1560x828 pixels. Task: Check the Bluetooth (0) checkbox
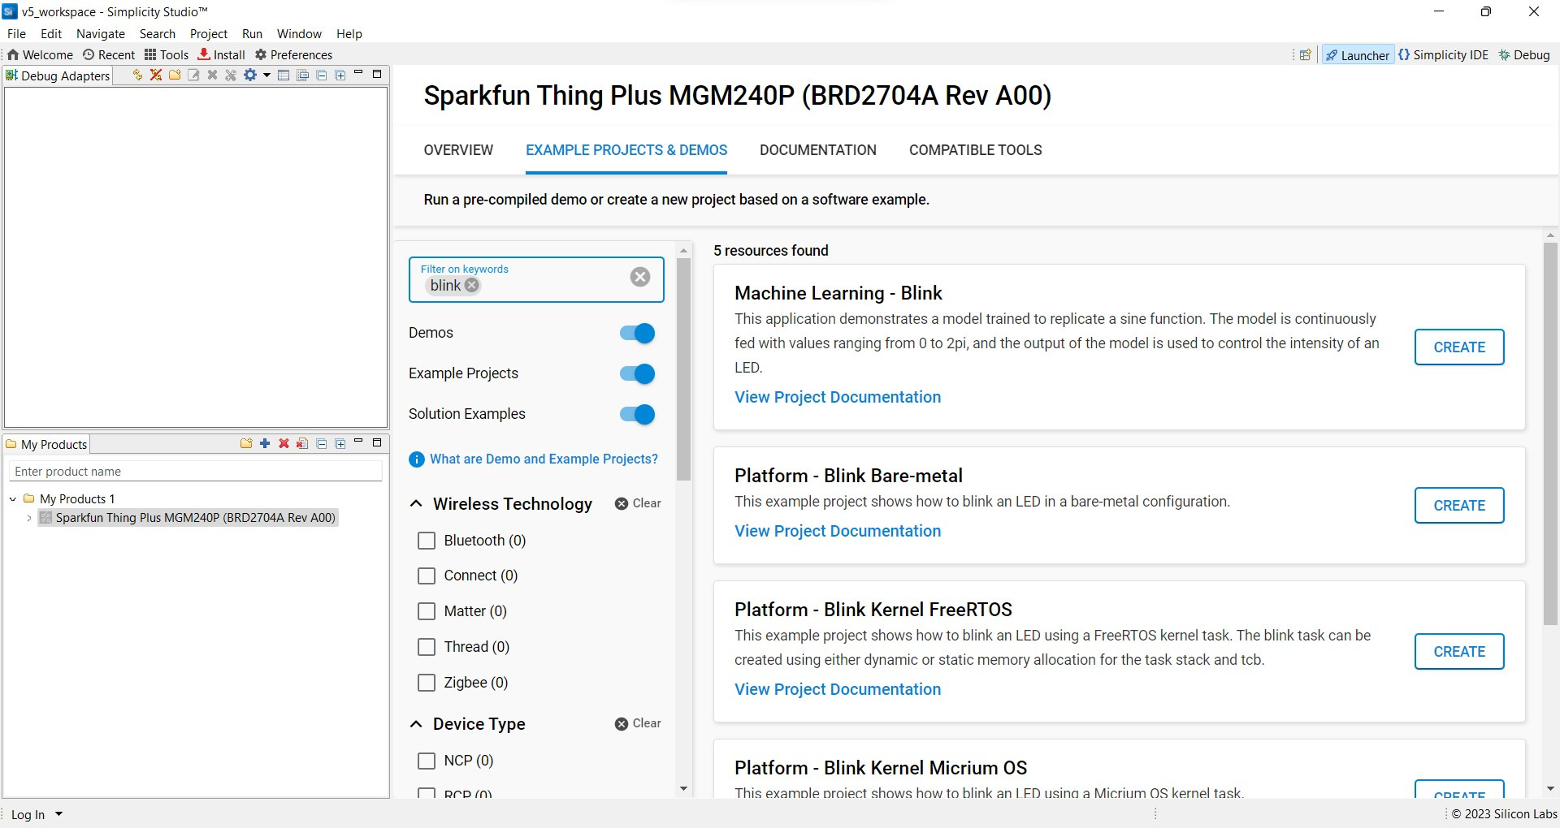427,541
